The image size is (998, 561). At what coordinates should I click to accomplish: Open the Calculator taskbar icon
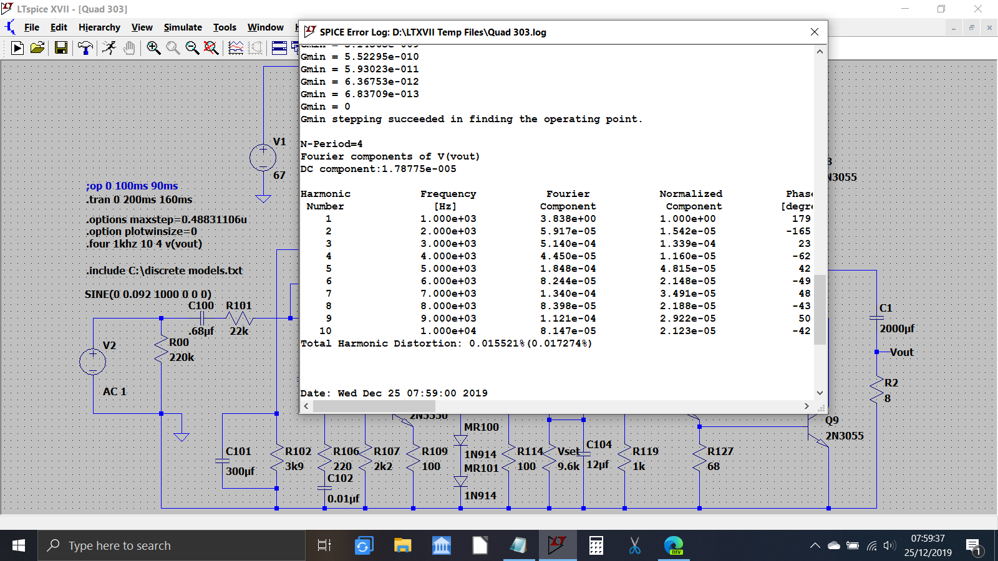pos(596,546)
